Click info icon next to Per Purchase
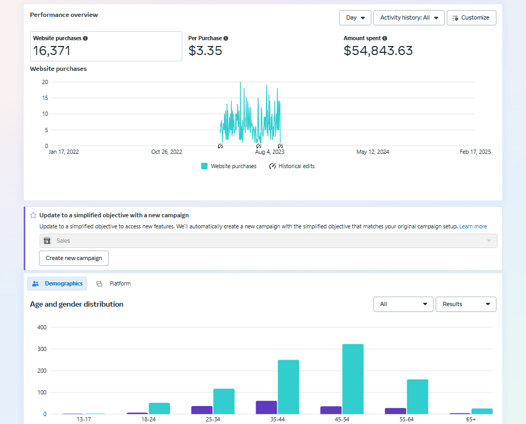 tap(226, 38)
